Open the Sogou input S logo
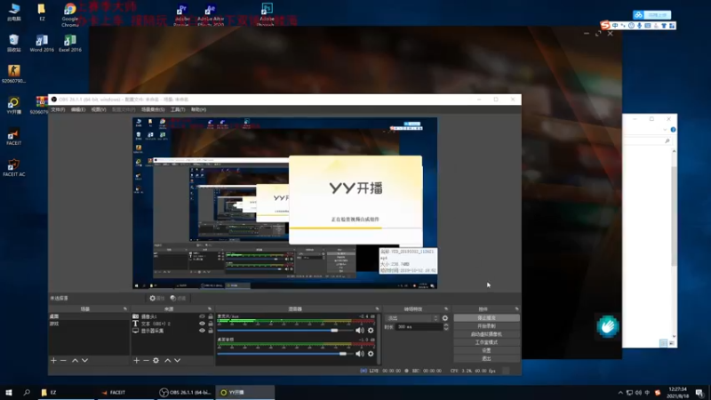The height and width of the screenshot is (400, 711). point(605,26)
